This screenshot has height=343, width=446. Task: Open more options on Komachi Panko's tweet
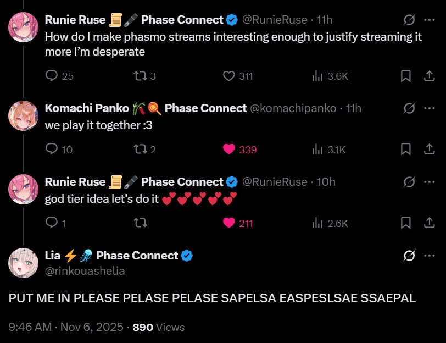(429, 108)
